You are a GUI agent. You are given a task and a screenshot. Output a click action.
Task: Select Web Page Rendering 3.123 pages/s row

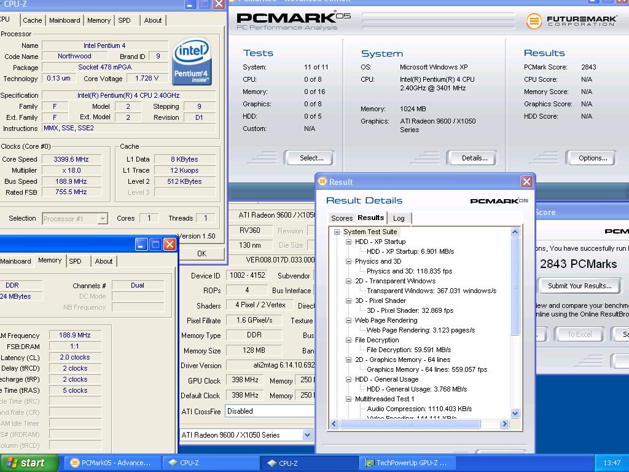point(421,330)
